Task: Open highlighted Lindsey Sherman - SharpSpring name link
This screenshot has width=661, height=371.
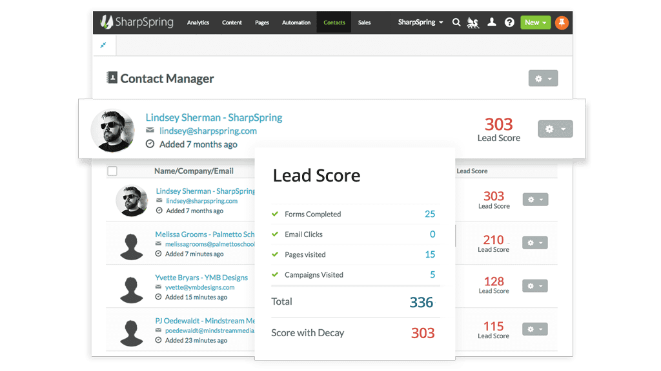Action: pyautogui.click(x=214, y=117)
